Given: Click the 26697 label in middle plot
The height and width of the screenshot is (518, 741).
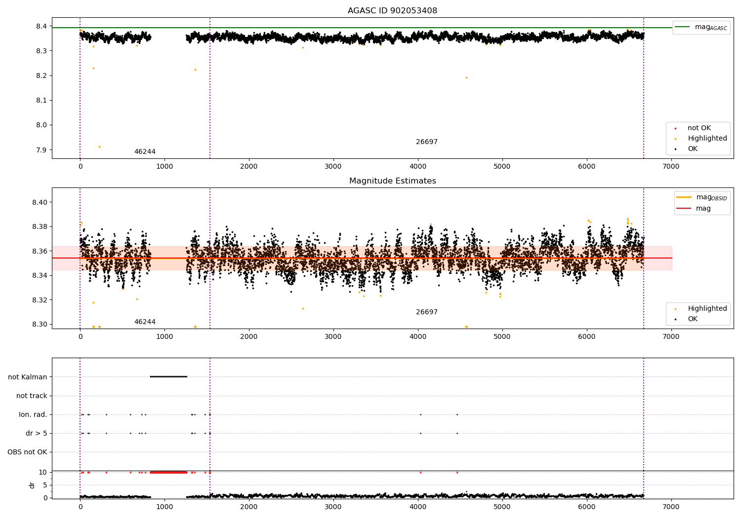Looking at the screenshot, I should [x=427, y=312].
